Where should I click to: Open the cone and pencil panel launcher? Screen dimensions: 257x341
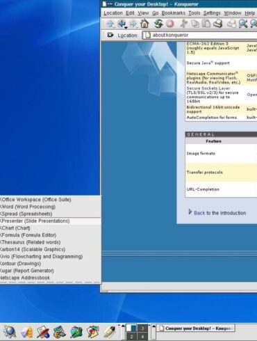click(x=27, y=332)
